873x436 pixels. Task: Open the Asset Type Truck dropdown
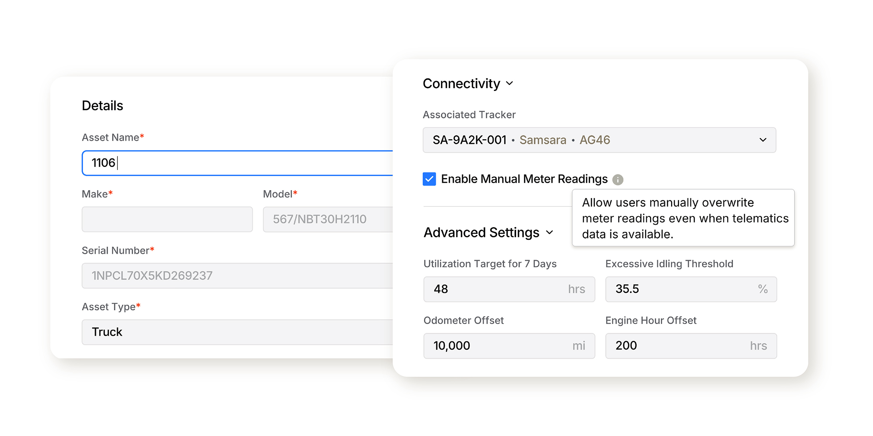click(x=236, y=332)
